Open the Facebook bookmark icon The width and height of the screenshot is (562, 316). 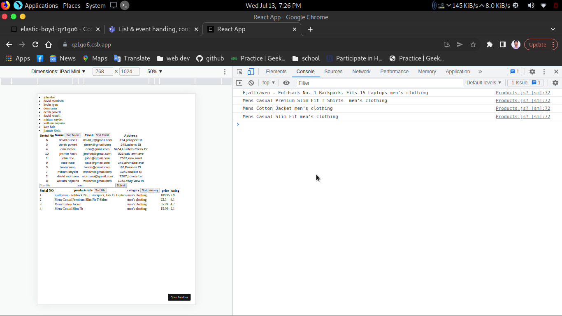pyautogui.click(x=40, y=58)
